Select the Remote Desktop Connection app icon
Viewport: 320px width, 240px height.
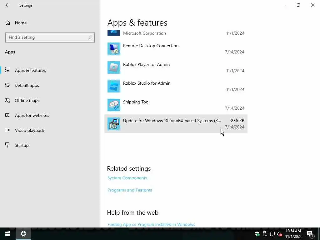(114, 49)
